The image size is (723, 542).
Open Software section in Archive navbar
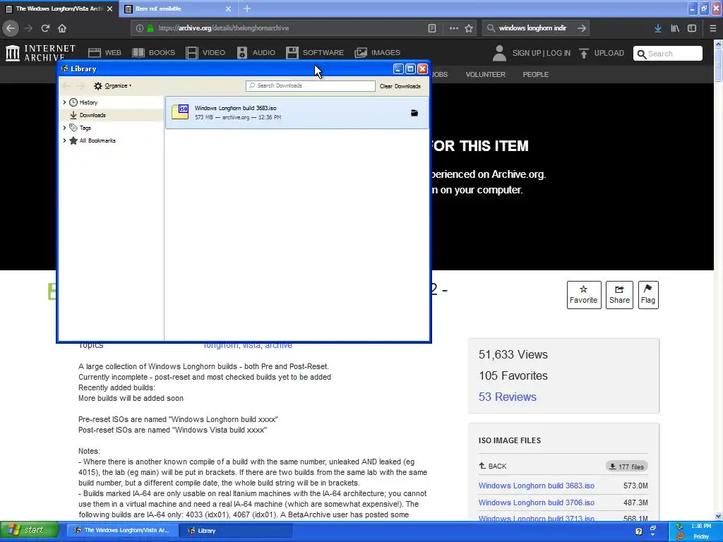315,52
